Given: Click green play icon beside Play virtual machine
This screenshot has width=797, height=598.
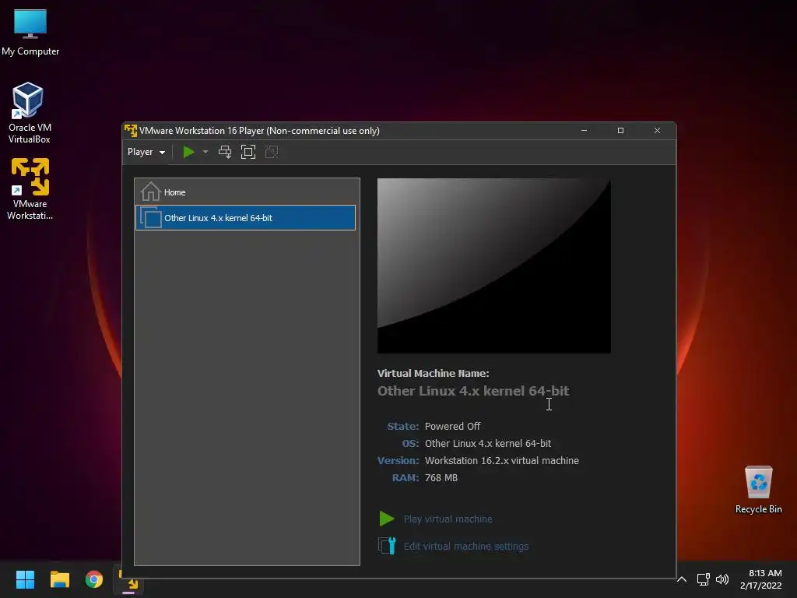Looking at the screenshot, I should 387,519.
